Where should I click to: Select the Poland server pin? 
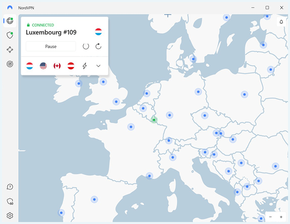tap(245, 94)
